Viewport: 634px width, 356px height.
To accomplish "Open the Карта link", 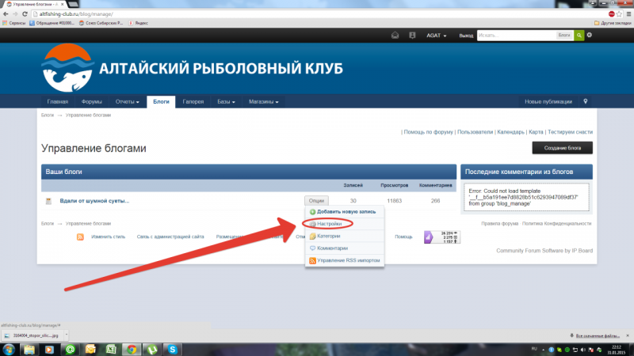I will coord(536,132).
